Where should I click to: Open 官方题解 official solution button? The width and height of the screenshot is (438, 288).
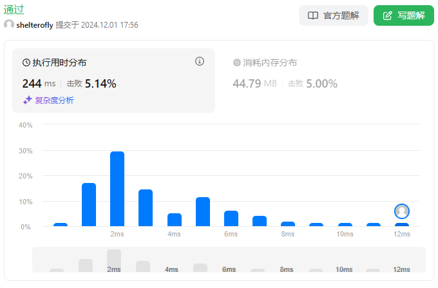[333, 15]
